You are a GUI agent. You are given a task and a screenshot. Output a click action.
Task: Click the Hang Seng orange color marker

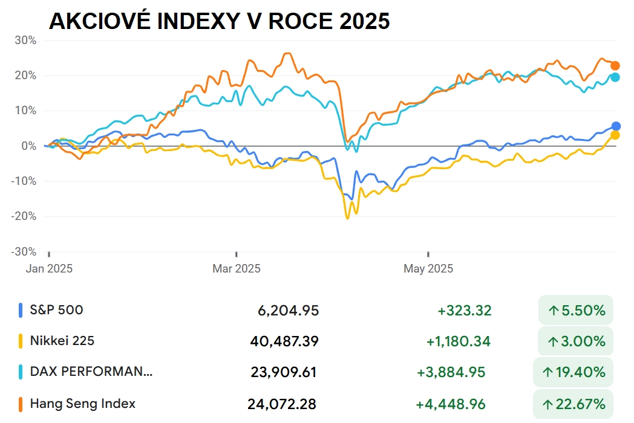coord(20,404)
